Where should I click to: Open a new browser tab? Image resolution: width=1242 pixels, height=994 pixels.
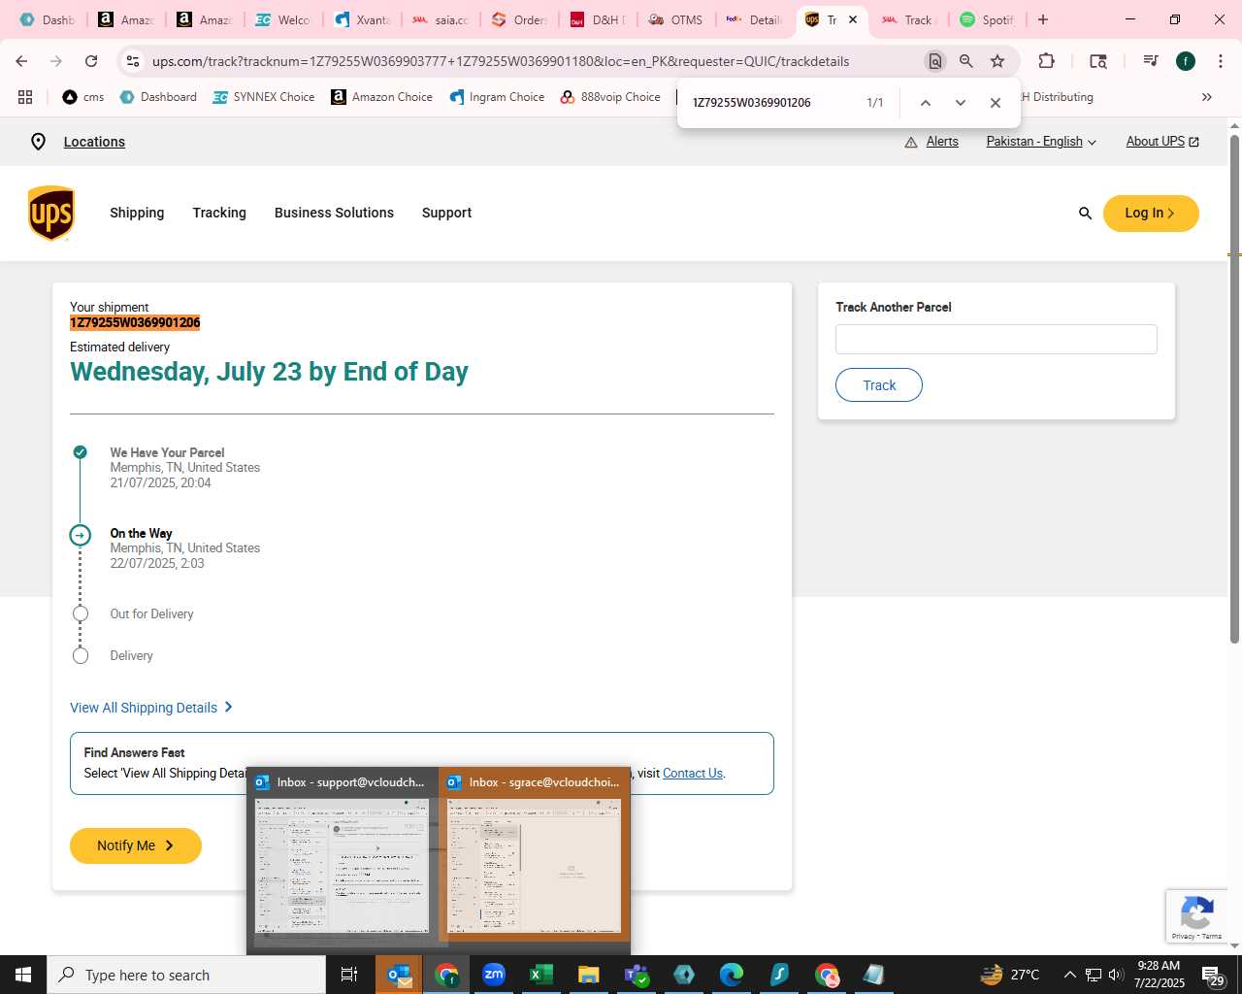click(x=1043, y=19)
